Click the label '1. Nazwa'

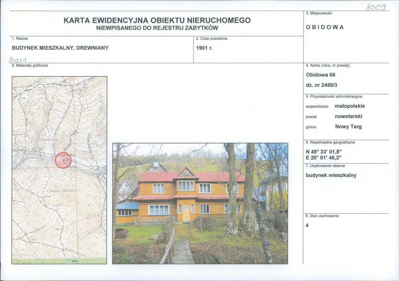[20, 38]
